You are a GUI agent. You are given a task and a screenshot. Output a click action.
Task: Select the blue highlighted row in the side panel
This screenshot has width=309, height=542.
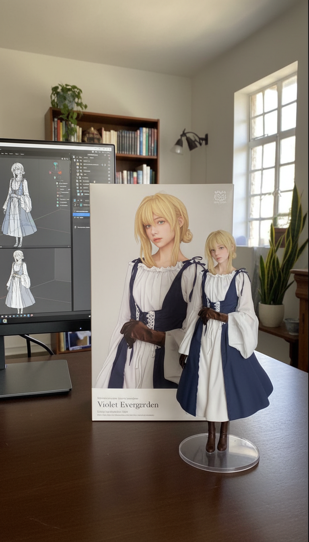[81, 215]
